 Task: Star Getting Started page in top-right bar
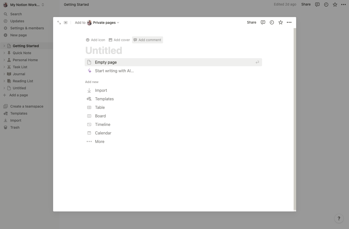point(335,5)
